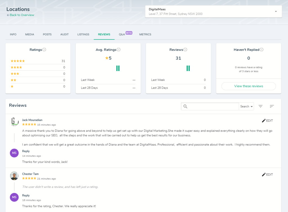Click "The user didn't write a review" text
This screenshot has width=288, height=212.
pyautogui.click(x=60, y=187)
